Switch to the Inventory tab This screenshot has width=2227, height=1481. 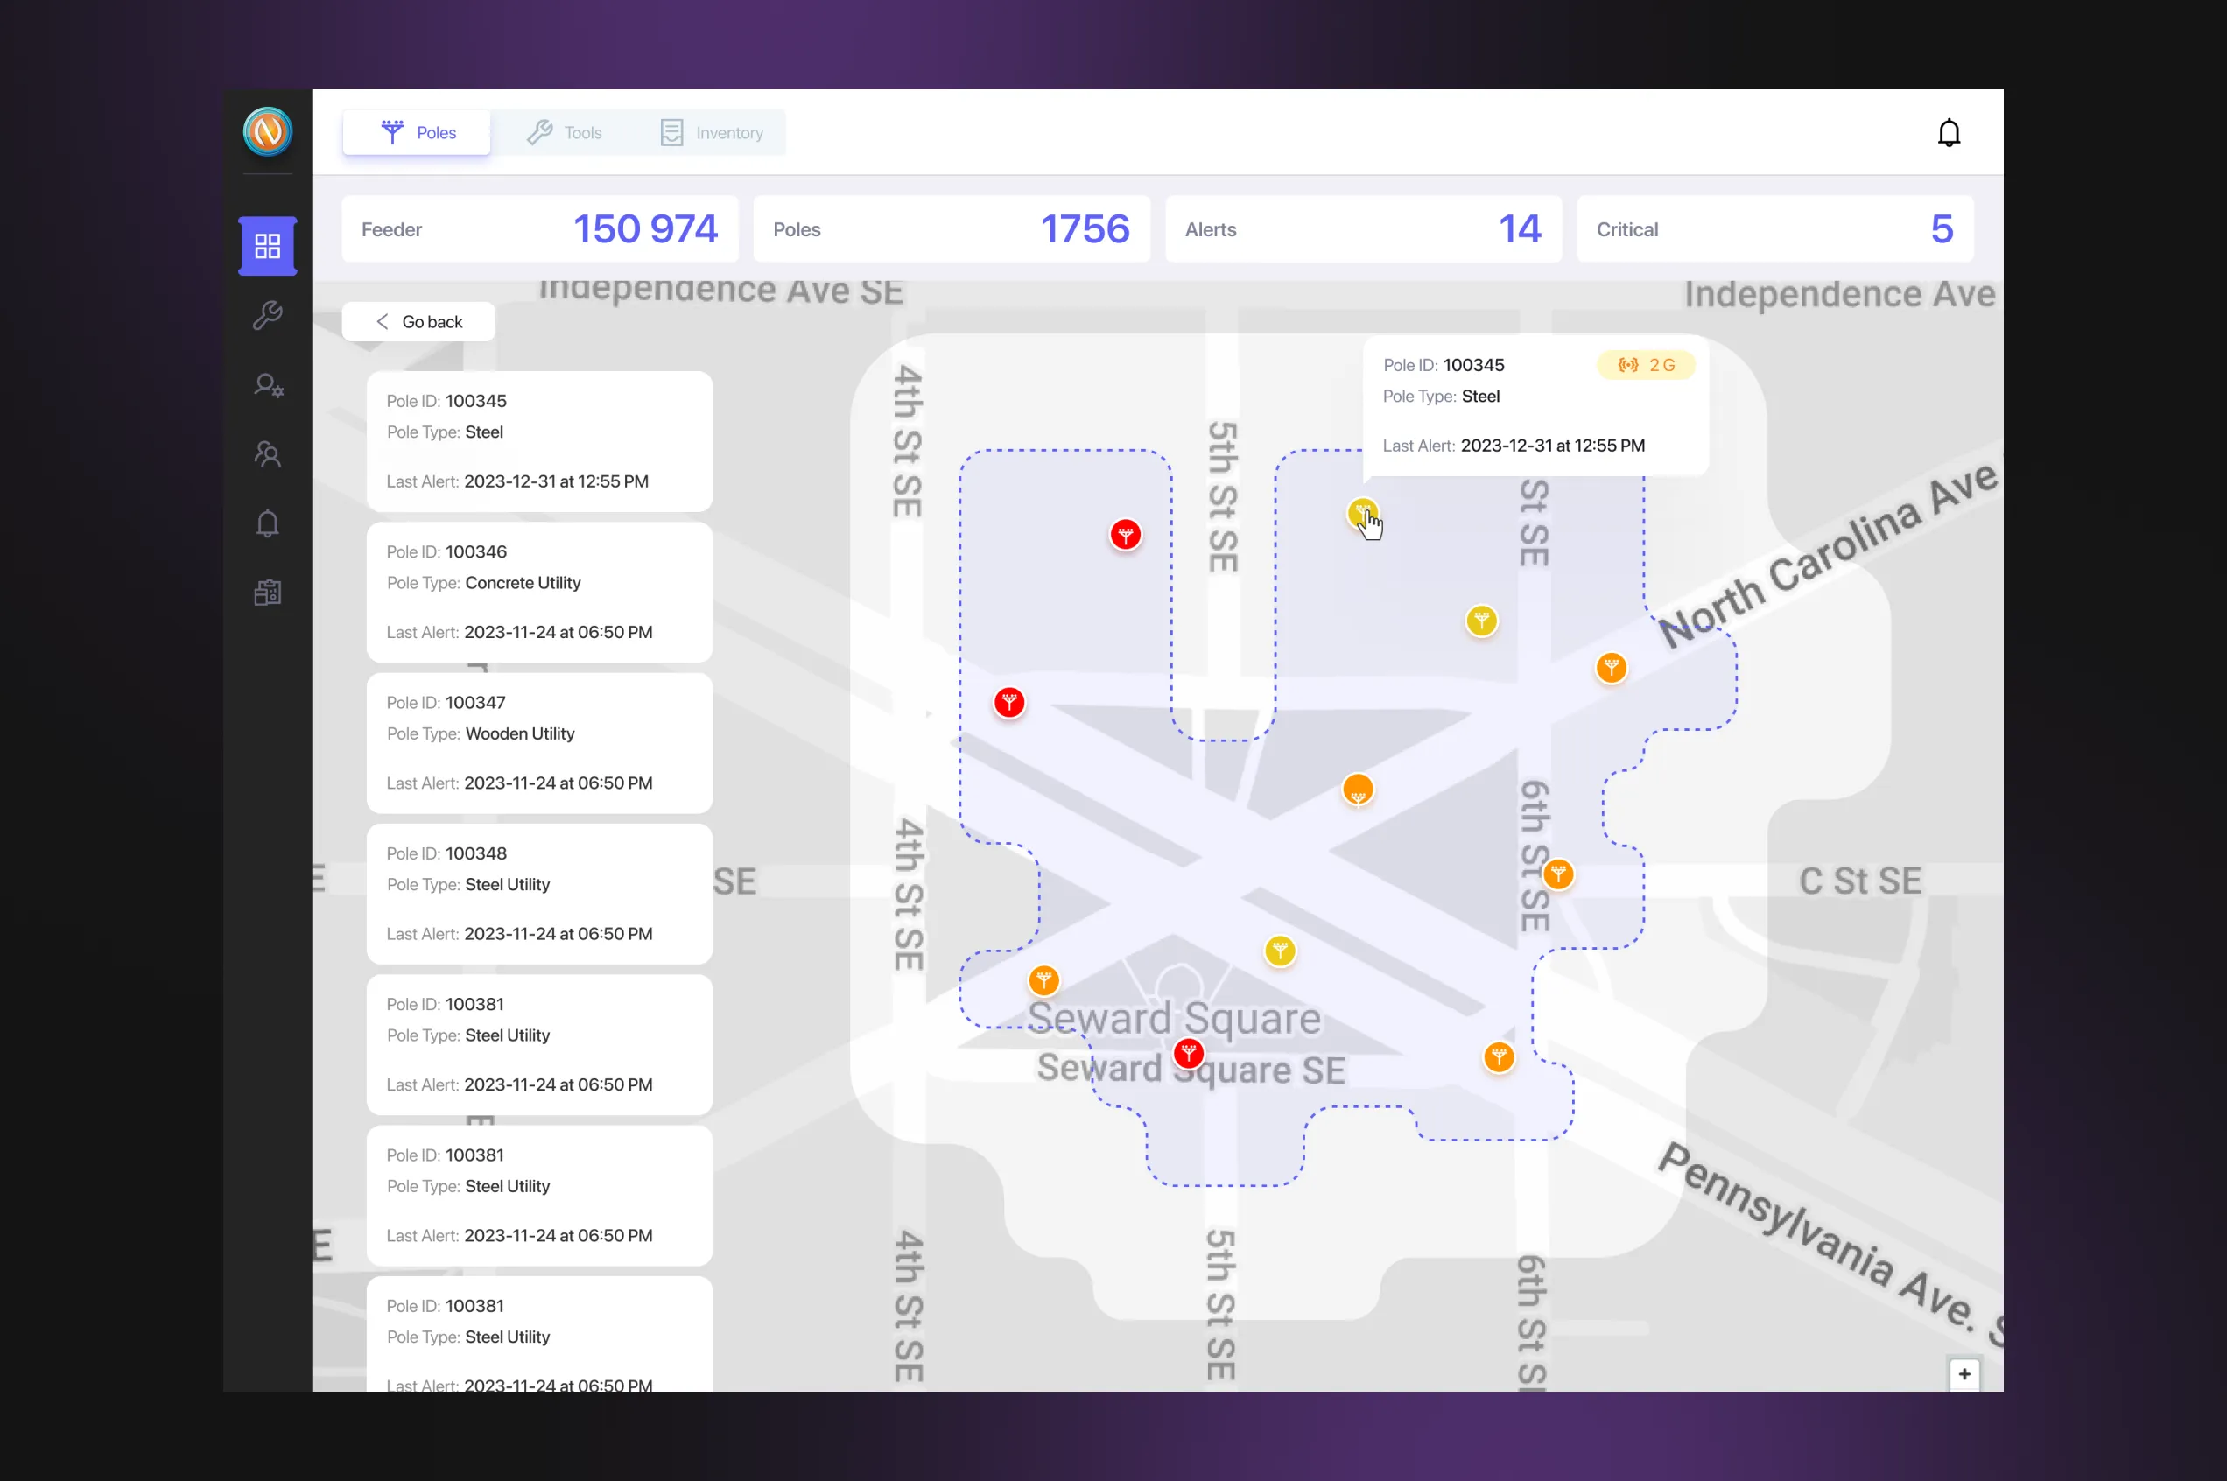coord(711,133)
